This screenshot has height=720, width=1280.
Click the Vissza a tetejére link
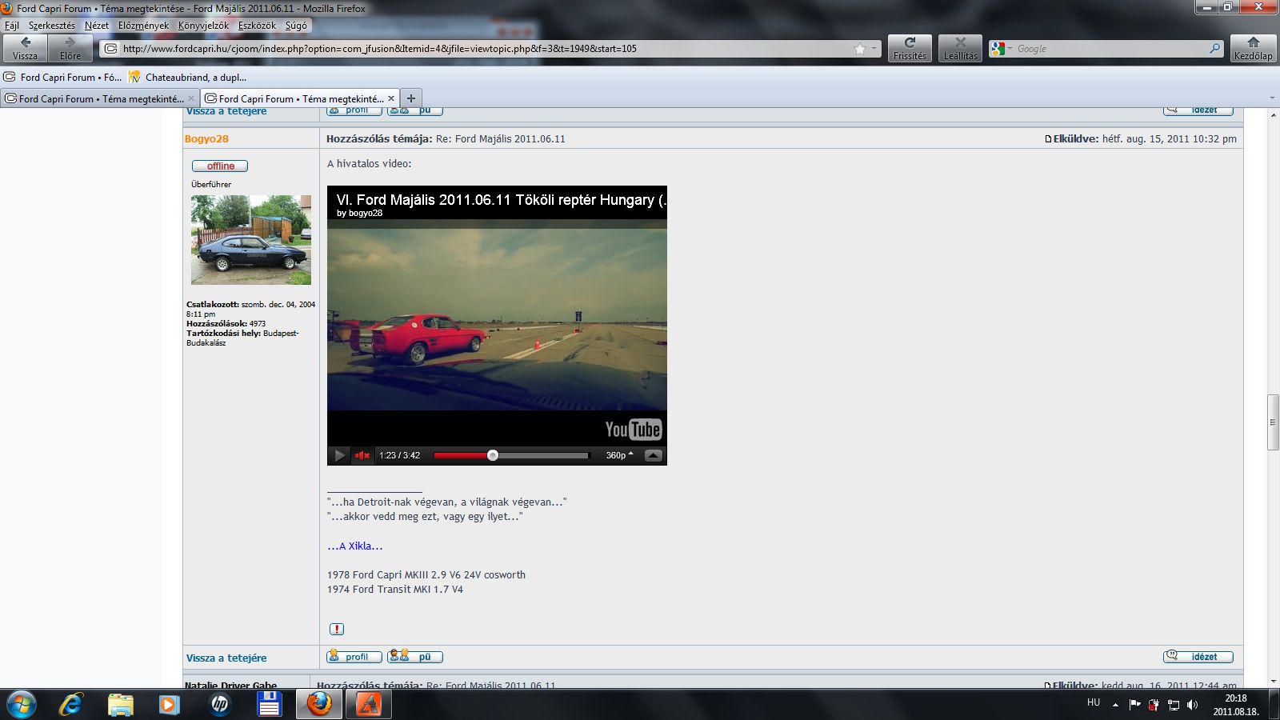226,658
